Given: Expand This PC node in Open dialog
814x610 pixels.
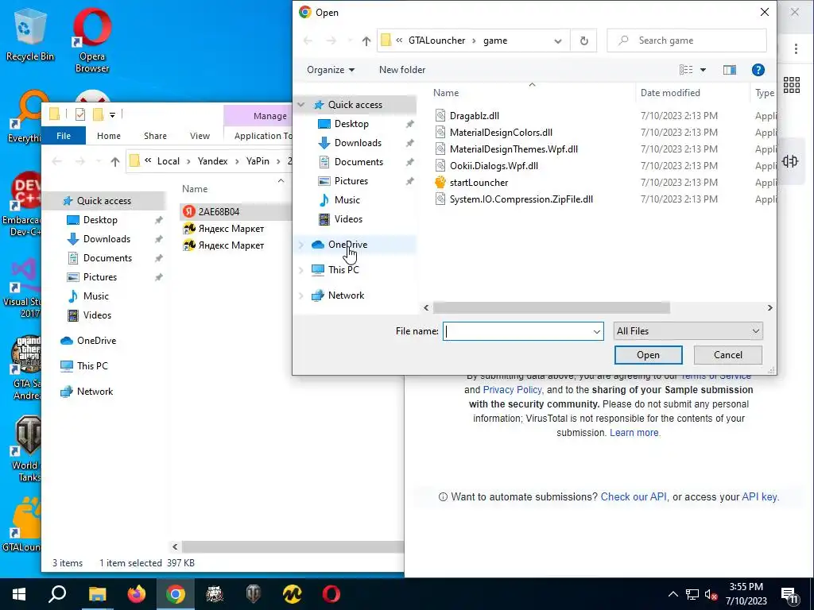Looking at the screenshot, I should click(x=300, y=270).
